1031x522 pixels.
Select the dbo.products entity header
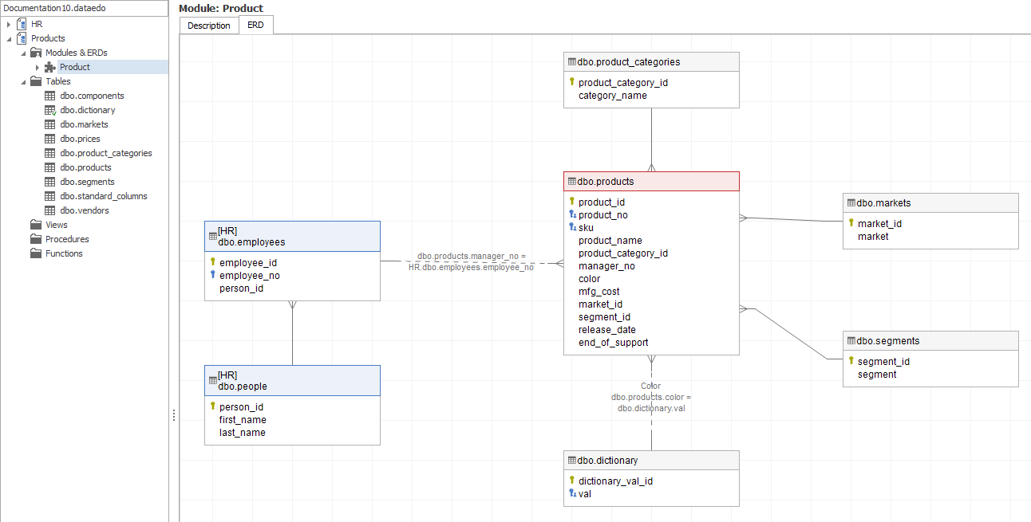click(651, 182)
